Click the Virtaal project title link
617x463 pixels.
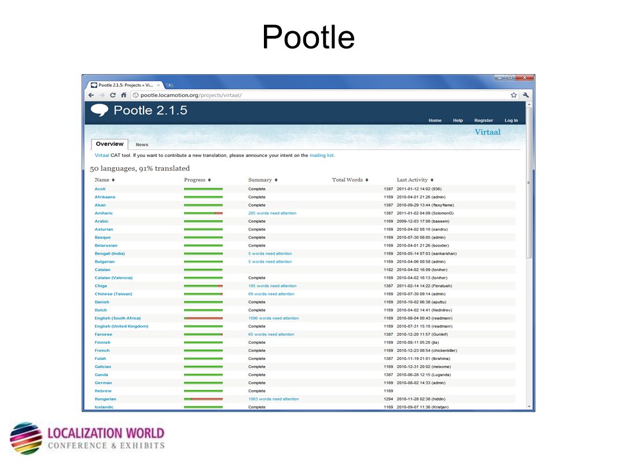[487, 132]
